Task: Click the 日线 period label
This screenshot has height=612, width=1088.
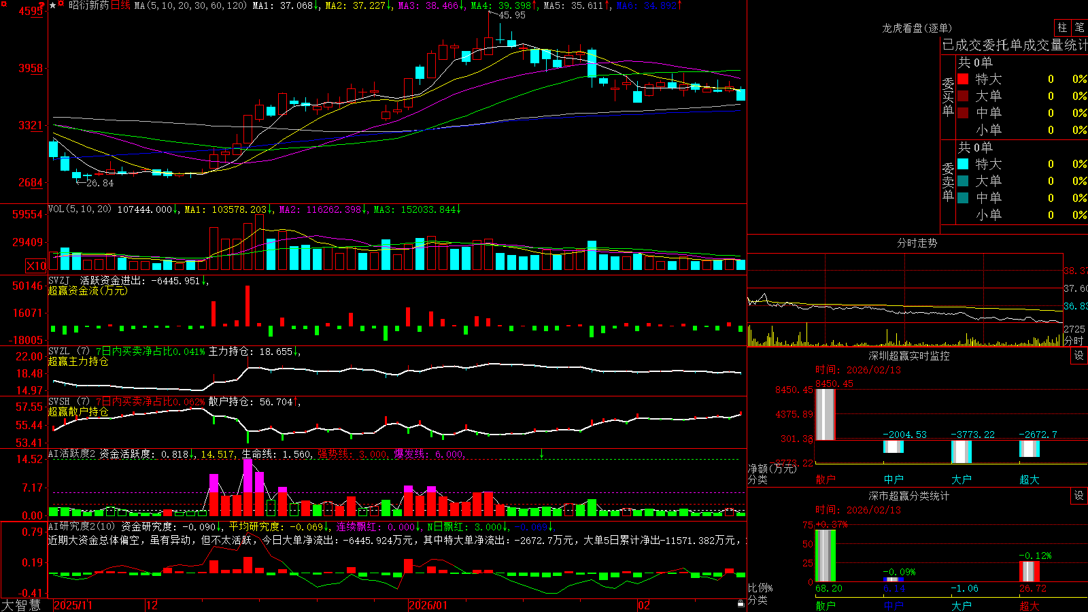Action: pyautogui.click(x=120, y=5)
